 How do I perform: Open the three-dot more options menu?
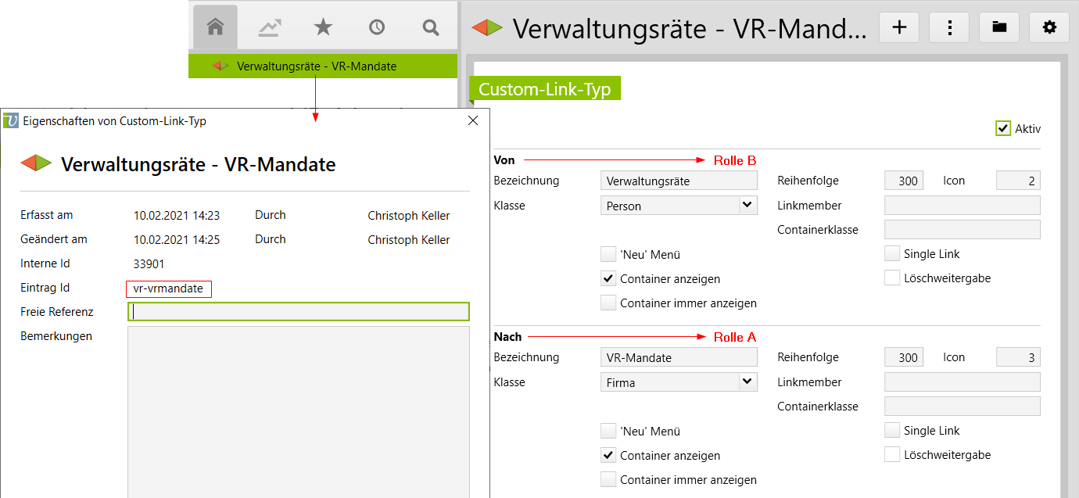(949, 27)
